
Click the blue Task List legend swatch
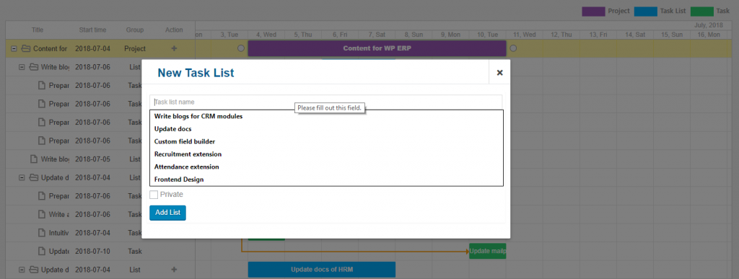646,12
